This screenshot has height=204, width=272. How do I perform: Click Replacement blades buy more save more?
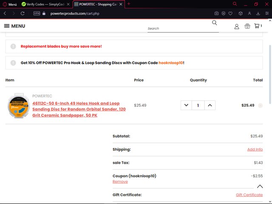61,46
